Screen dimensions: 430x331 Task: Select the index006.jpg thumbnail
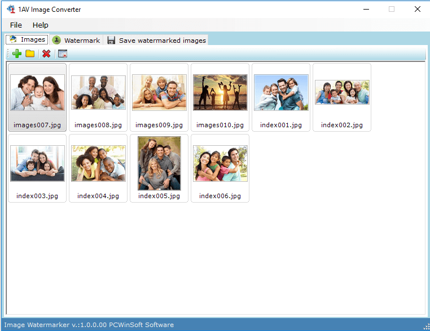coord(220,168)
